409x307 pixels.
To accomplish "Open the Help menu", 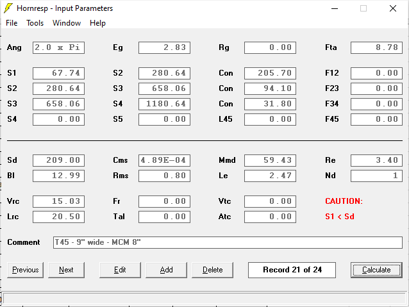I will pyautogui.click(x=97, y=23).
